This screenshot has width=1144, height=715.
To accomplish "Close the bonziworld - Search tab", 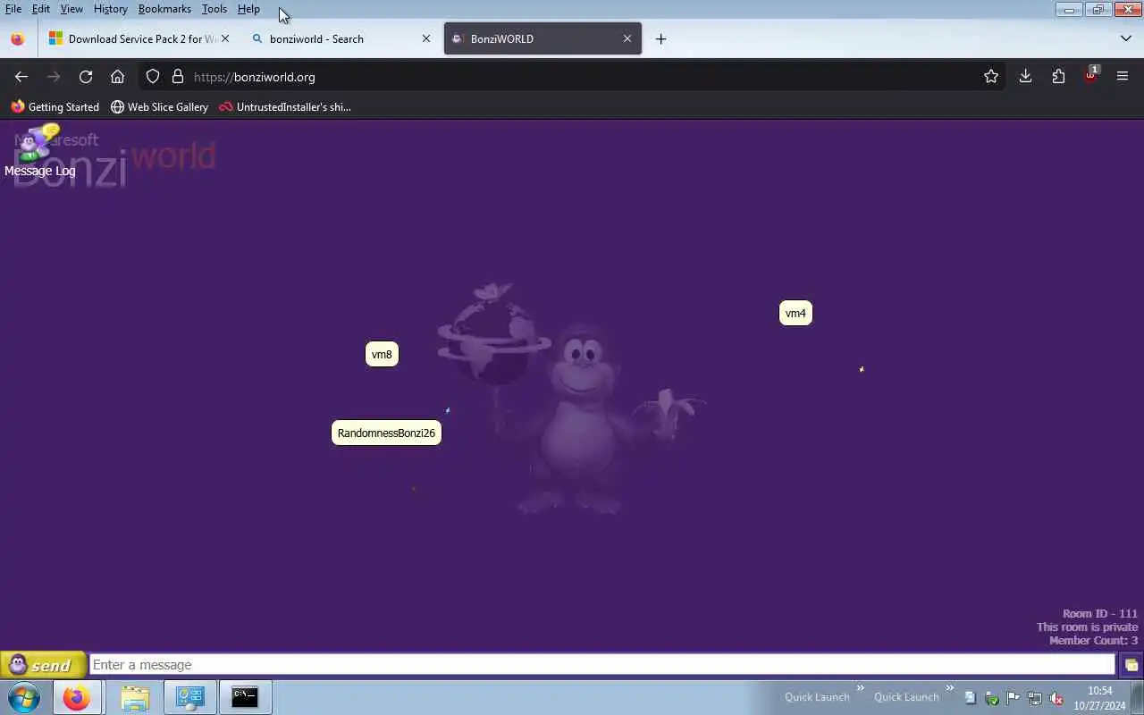I will (426, 38).
